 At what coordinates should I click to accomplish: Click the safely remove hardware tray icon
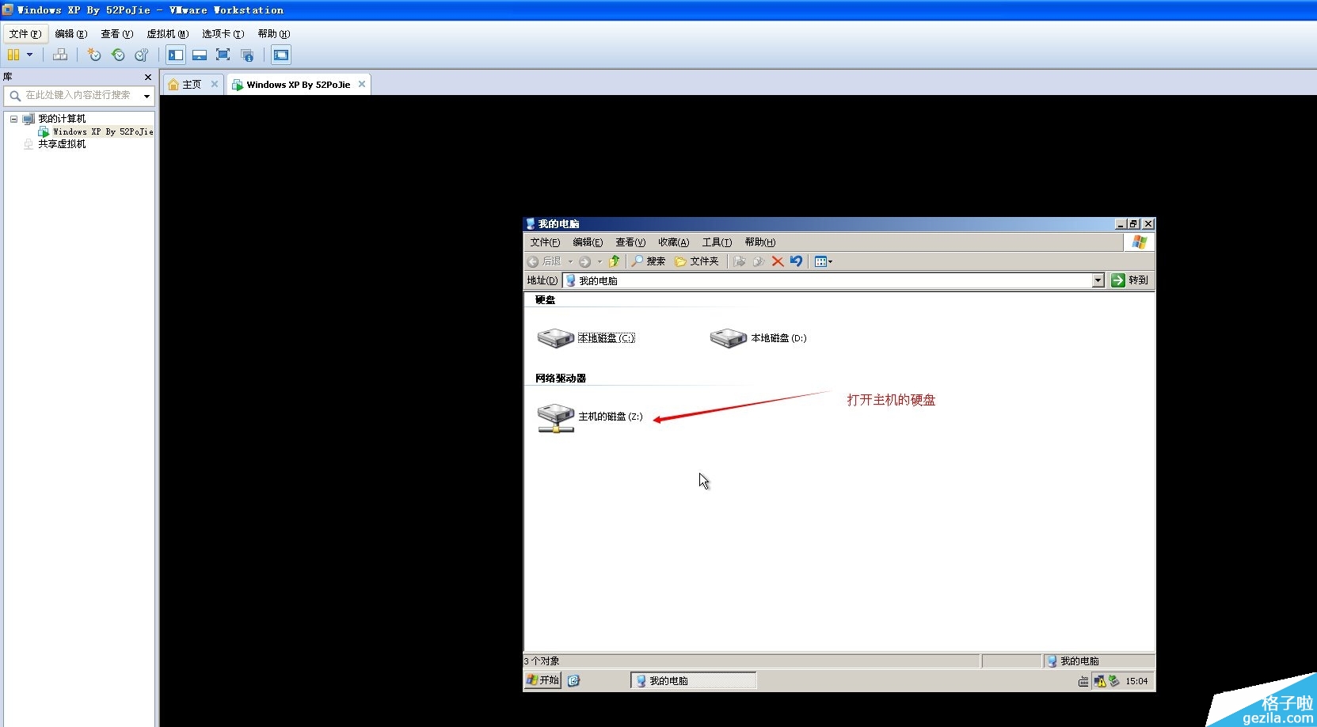point(1113,681)
